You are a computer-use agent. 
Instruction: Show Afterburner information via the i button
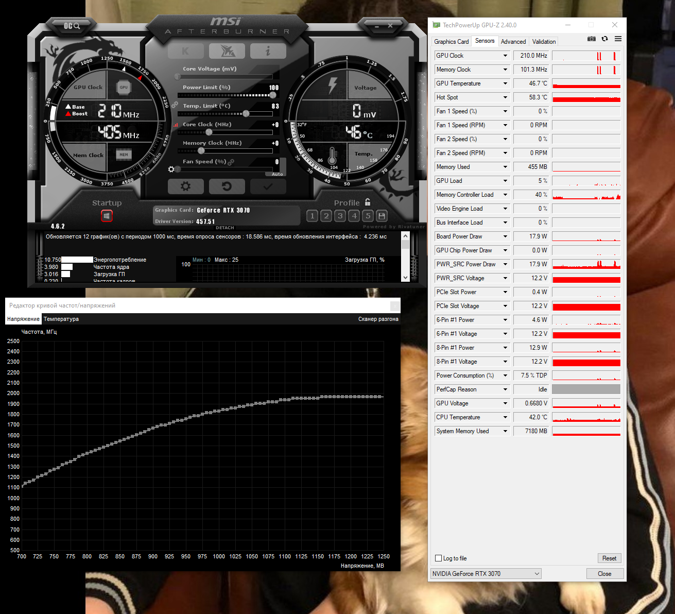[x=268, y=51]
